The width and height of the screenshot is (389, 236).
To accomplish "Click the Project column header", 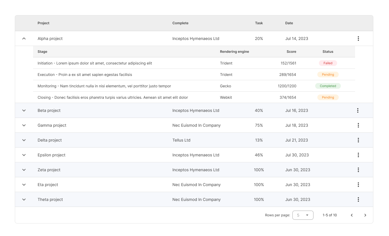I will click(44, 23).
